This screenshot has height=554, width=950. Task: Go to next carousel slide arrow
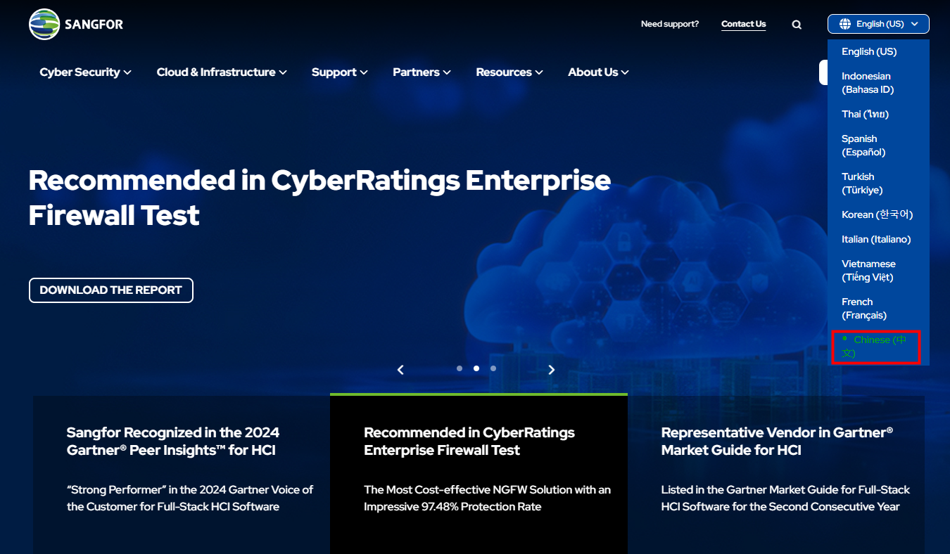tap(552, 369)
